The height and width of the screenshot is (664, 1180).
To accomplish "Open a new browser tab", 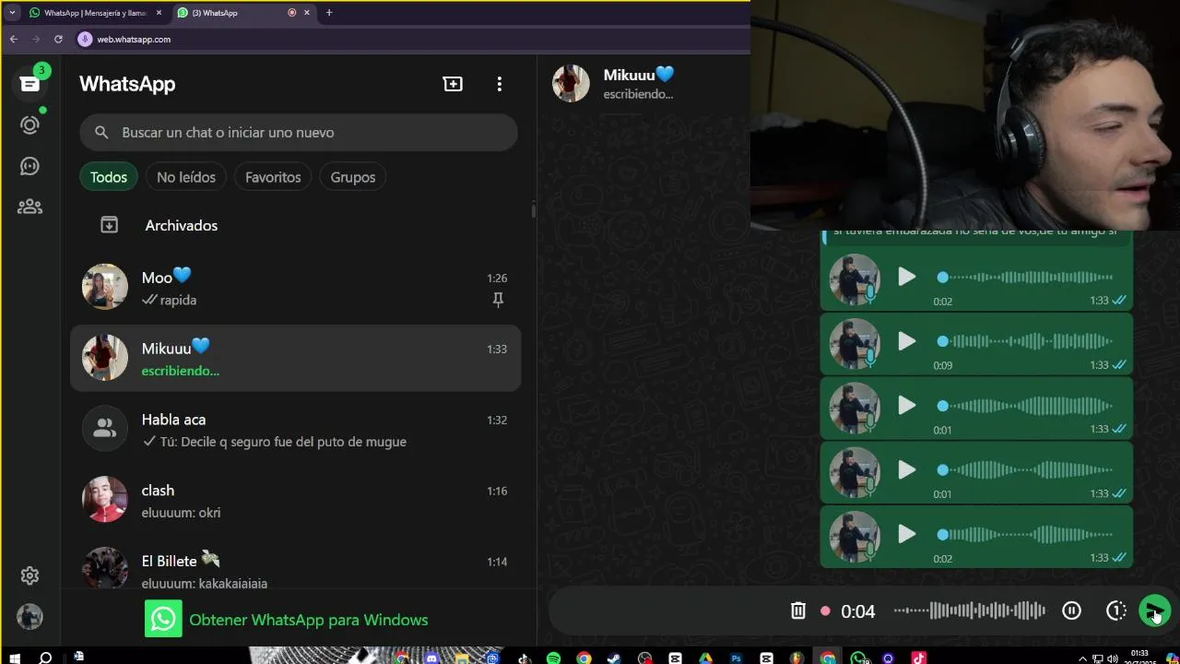I will (x=329, y=13).
